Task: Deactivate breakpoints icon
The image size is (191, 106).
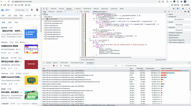Action: 185,12
